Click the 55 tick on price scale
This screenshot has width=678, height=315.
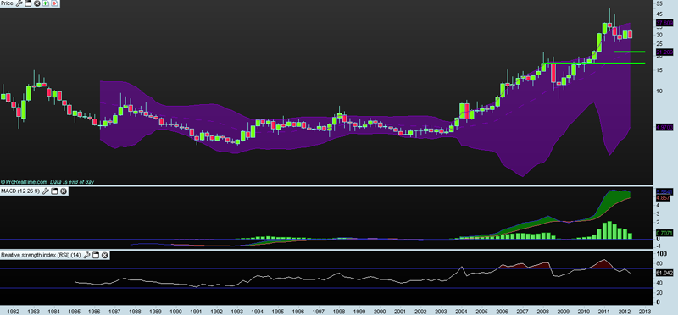click(x=659, y=3)
